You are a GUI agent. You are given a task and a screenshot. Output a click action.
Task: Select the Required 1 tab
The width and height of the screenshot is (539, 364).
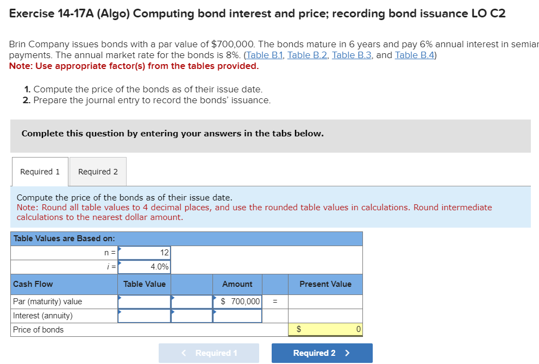click(x=40, y=171)
